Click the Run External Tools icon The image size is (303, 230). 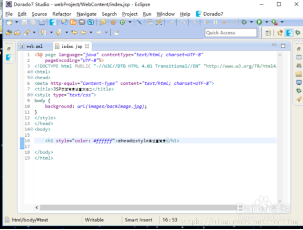tap(275, 22)
